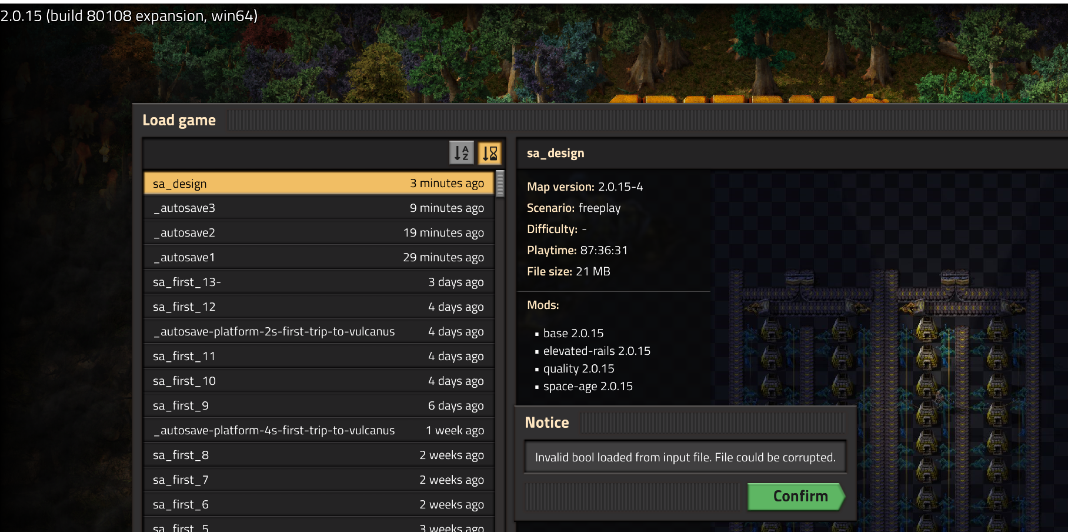Viewport: 1068px width, 532px height.
Task: Confirm the corrupted file notice
Action: click(796, 497)
